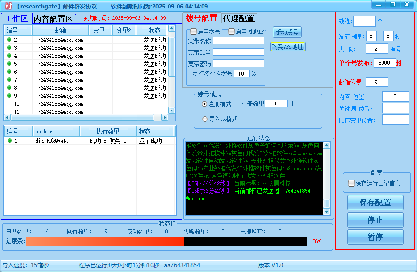Select the 拨号配置 tab
The image size is (417, 272).
point(201,18)
